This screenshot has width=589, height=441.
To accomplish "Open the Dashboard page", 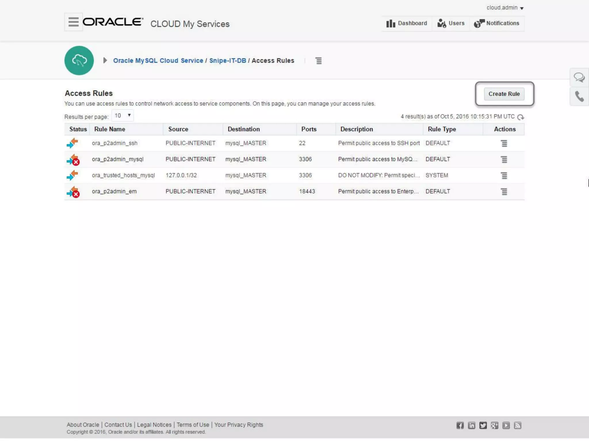I will (x=407, y=23).
